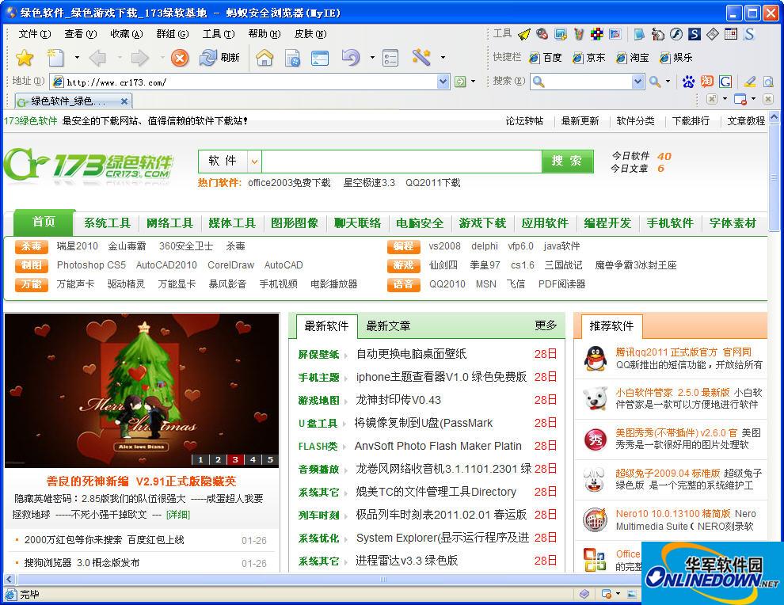784x605 pixels.
Task: Switch to the 游戏下载 category tab
Action: click(x=483, y=223)
